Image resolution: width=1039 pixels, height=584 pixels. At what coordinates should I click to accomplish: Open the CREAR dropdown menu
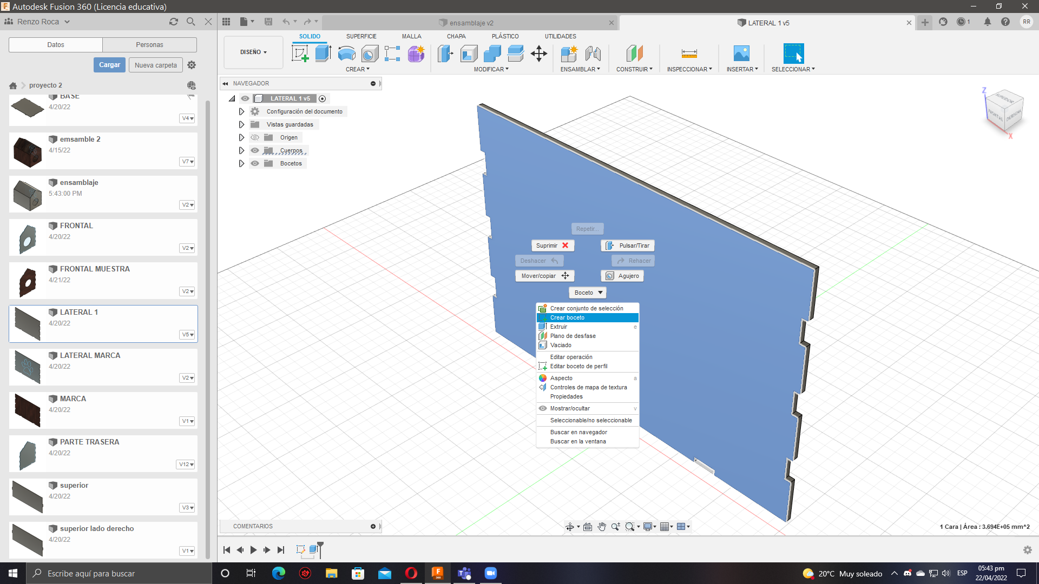click(358, 69)
